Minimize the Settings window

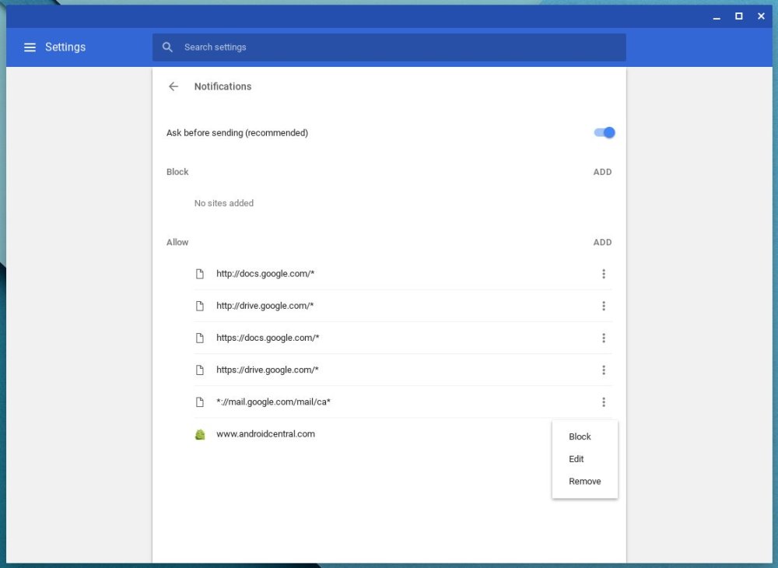[717, 17]
